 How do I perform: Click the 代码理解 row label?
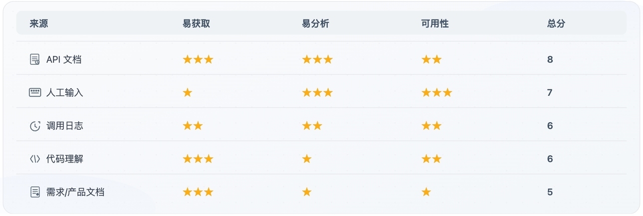click(x=65, y=159)
